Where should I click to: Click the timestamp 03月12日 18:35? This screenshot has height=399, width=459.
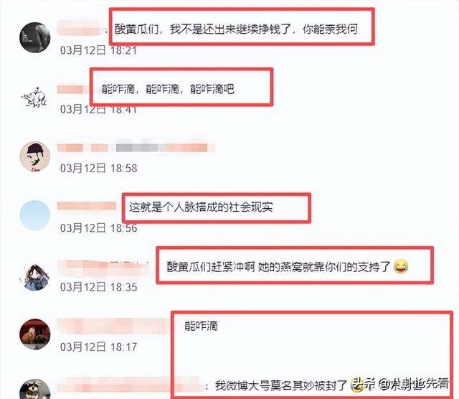click(x=98, y=287)
